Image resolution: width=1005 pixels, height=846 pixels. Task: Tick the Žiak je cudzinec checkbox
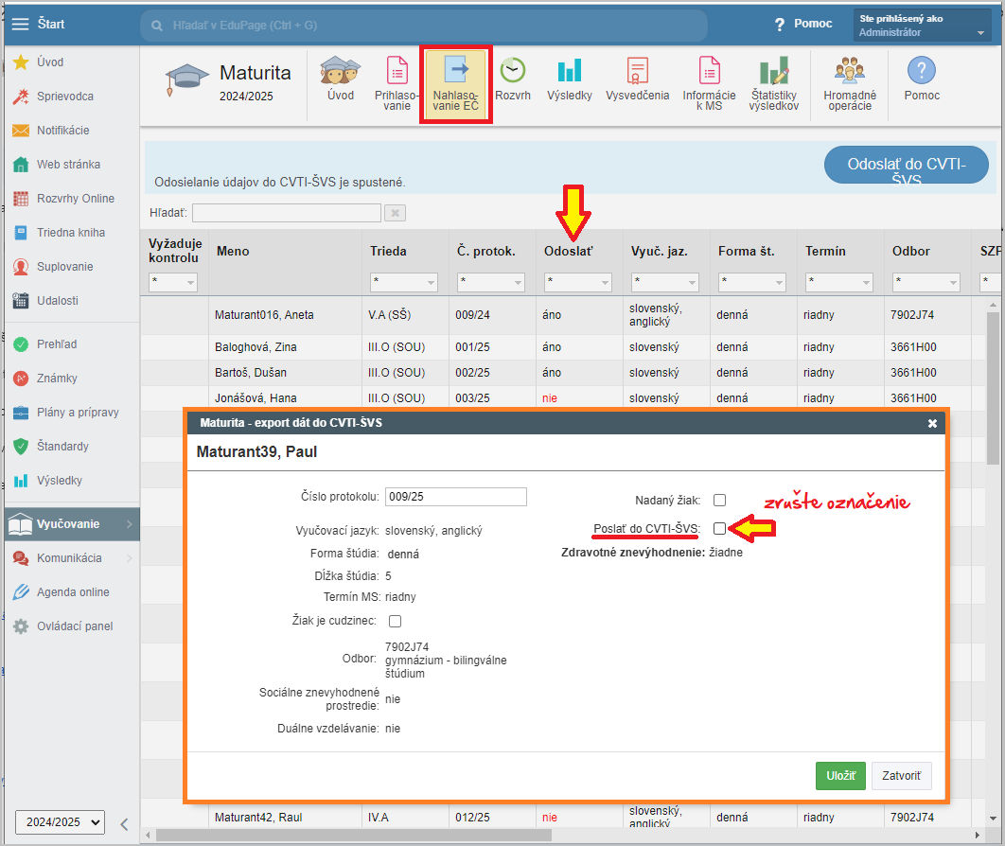click(x=396, y=622)
